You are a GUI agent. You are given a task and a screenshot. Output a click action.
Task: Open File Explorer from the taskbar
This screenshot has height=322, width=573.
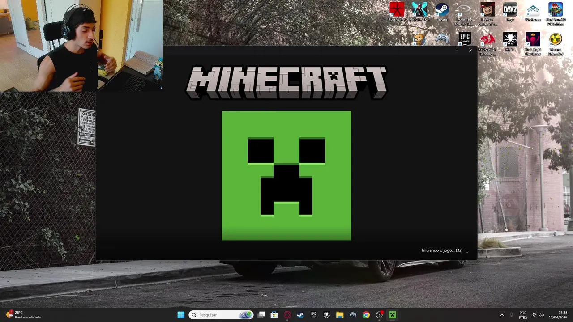340,315
